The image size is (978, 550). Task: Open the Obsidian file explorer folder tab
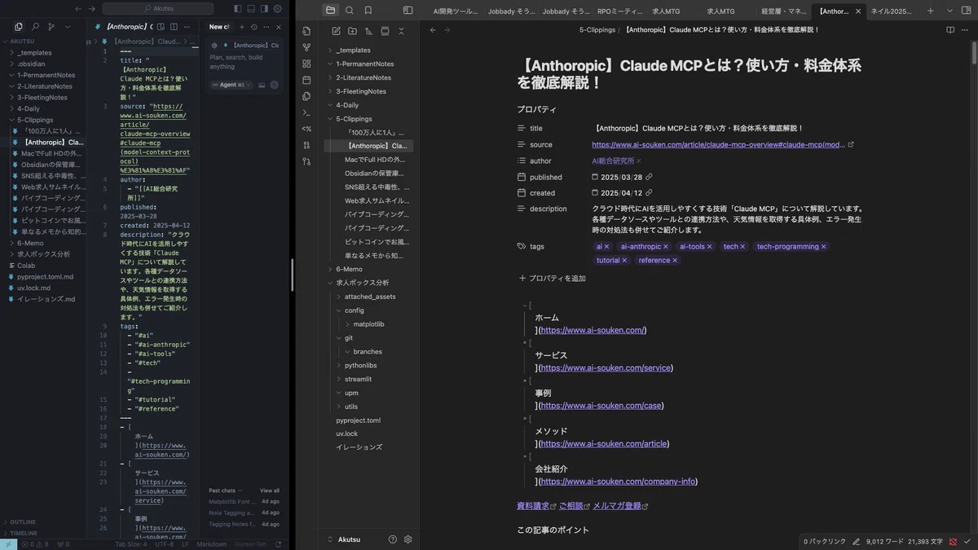pos(330,11)
